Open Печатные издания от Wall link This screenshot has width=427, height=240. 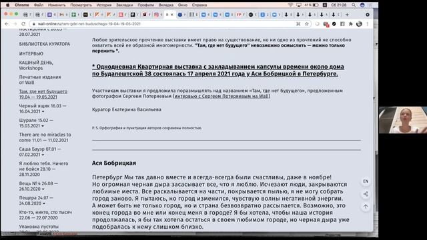click(40, 80)
